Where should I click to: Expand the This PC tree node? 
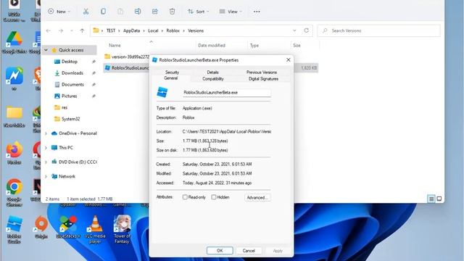coord(46,148)
